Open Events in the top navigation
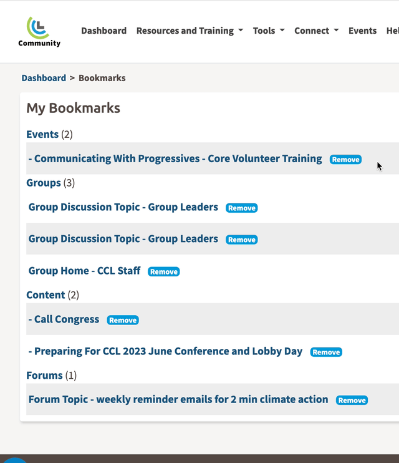The image size is (399, 463). click(x=362, y=31)
